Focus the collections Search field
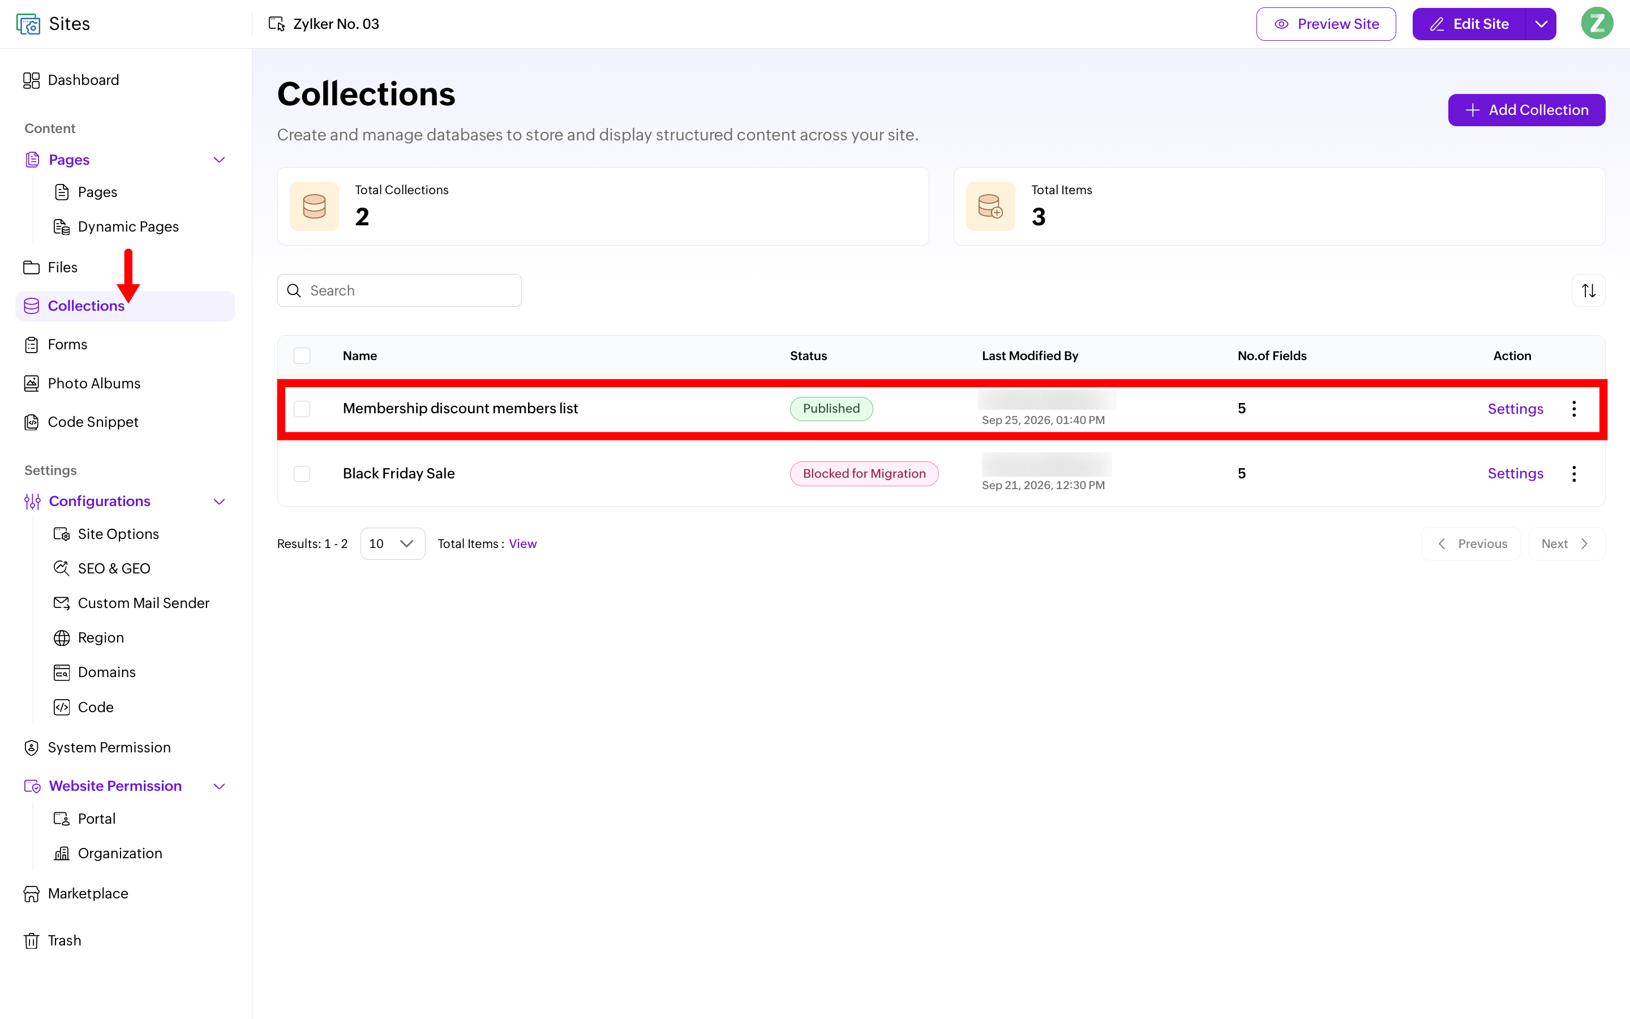 click(400, 290)
